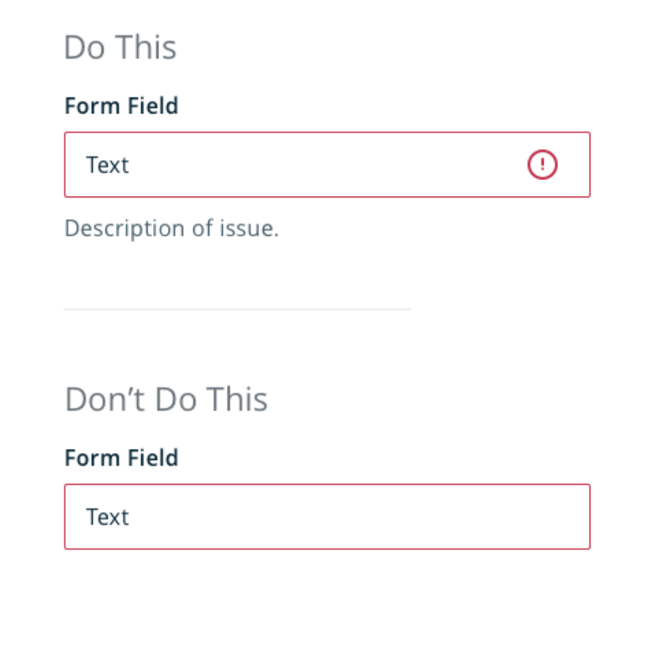The height and width of the screenshot is (652, 661).
Task: Click the word "Field" in the lower label
Action: point(153,458)
